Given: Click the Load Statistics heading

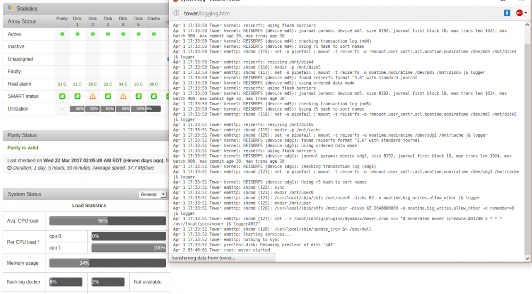Looking at the screenshot, I should tap(89, 206).
